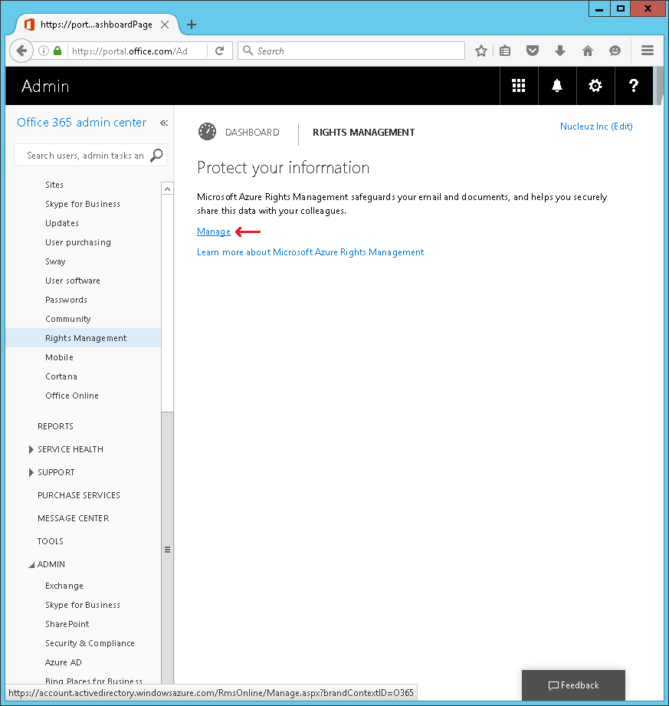Open Learn more about Microsoft Azure Rights Management
Screen dimensions: 669x706
(x=310, y=252)
